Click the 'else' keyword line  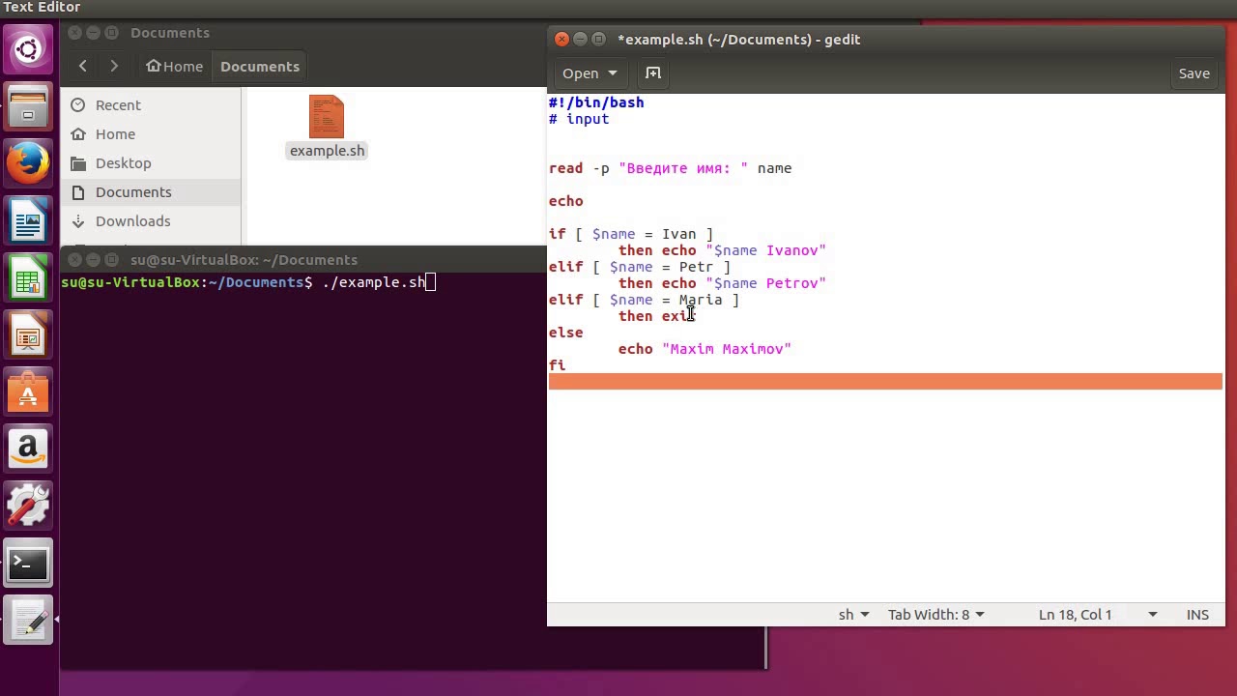(566, 333)
